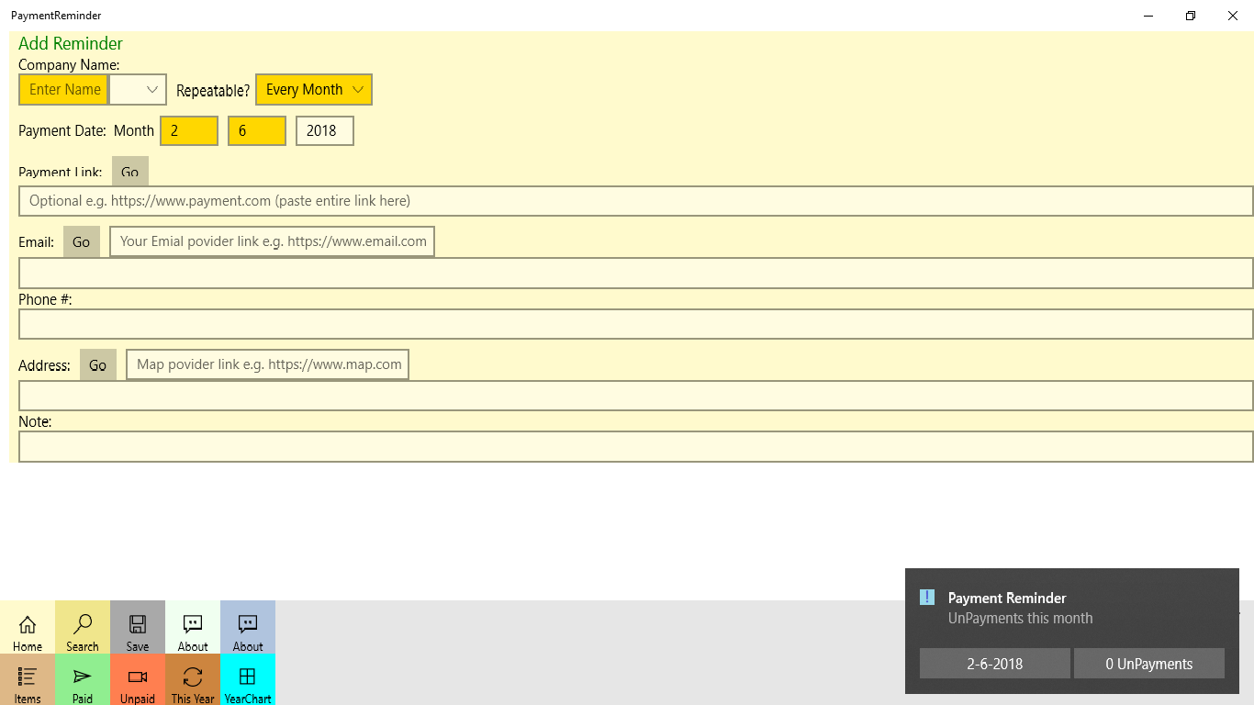Open the Repeatable Every Month dropdown
The image size is (1254, 705).
(314, 89)
